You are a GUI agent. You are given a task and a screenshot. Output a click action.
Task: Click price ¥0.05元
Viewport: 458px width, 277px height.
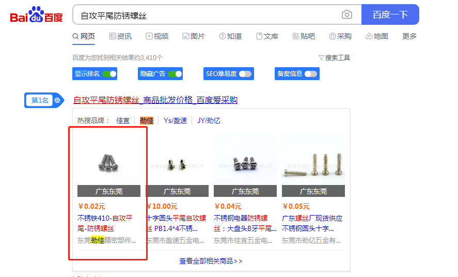point(296,206)
